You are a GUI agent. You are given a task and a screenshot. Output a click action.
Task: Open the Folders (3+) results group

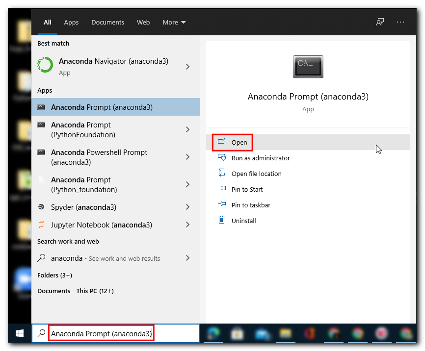55,275
